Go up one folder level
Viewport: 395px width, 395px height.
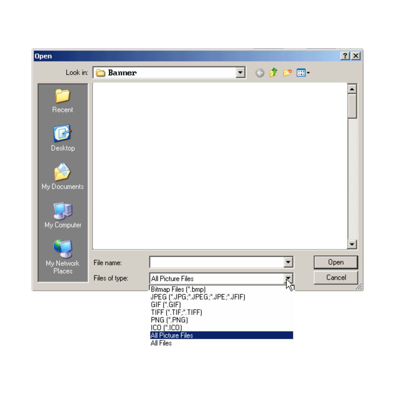point(273,73)
